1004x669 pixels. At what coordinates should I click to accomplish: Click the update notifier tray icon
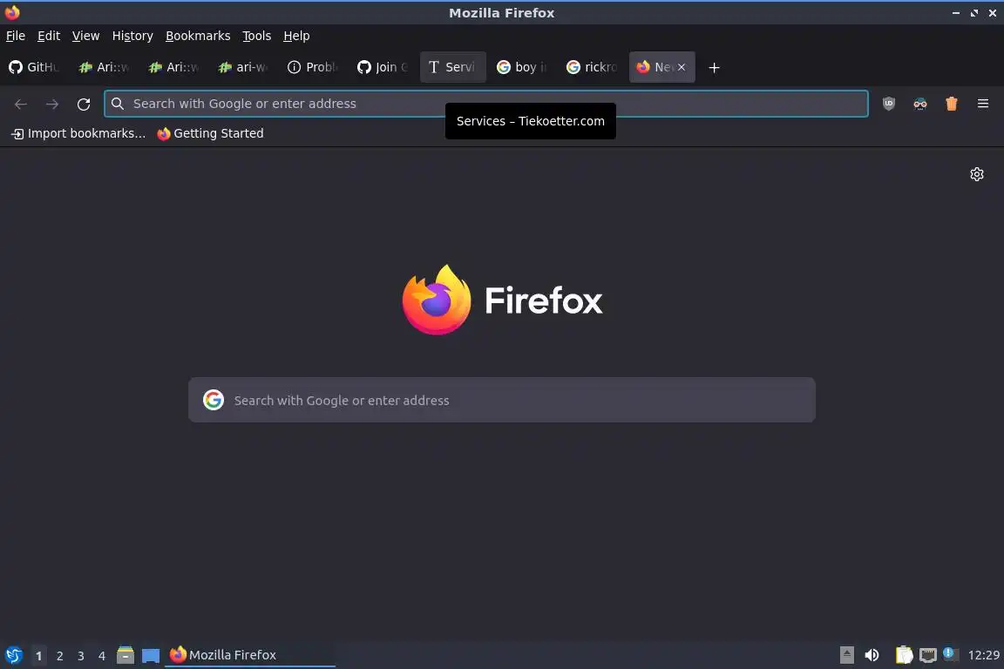[950, 653]
